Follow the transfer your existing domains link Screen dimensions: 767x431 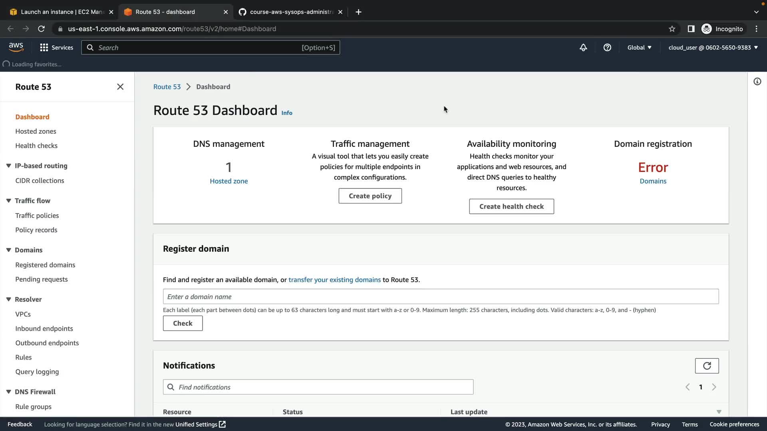334,280
